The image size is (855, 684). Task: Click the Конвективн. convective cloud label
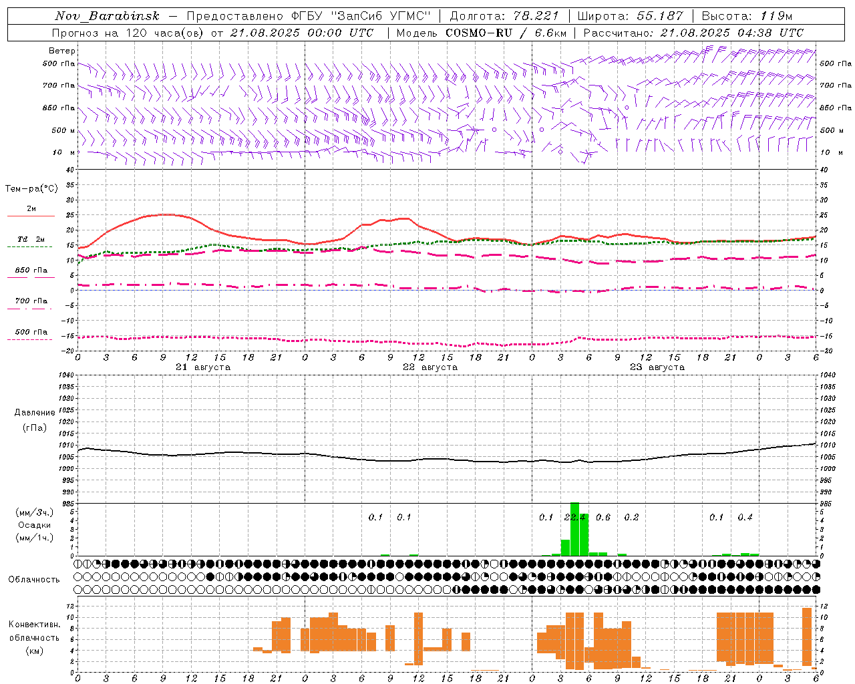34,625
